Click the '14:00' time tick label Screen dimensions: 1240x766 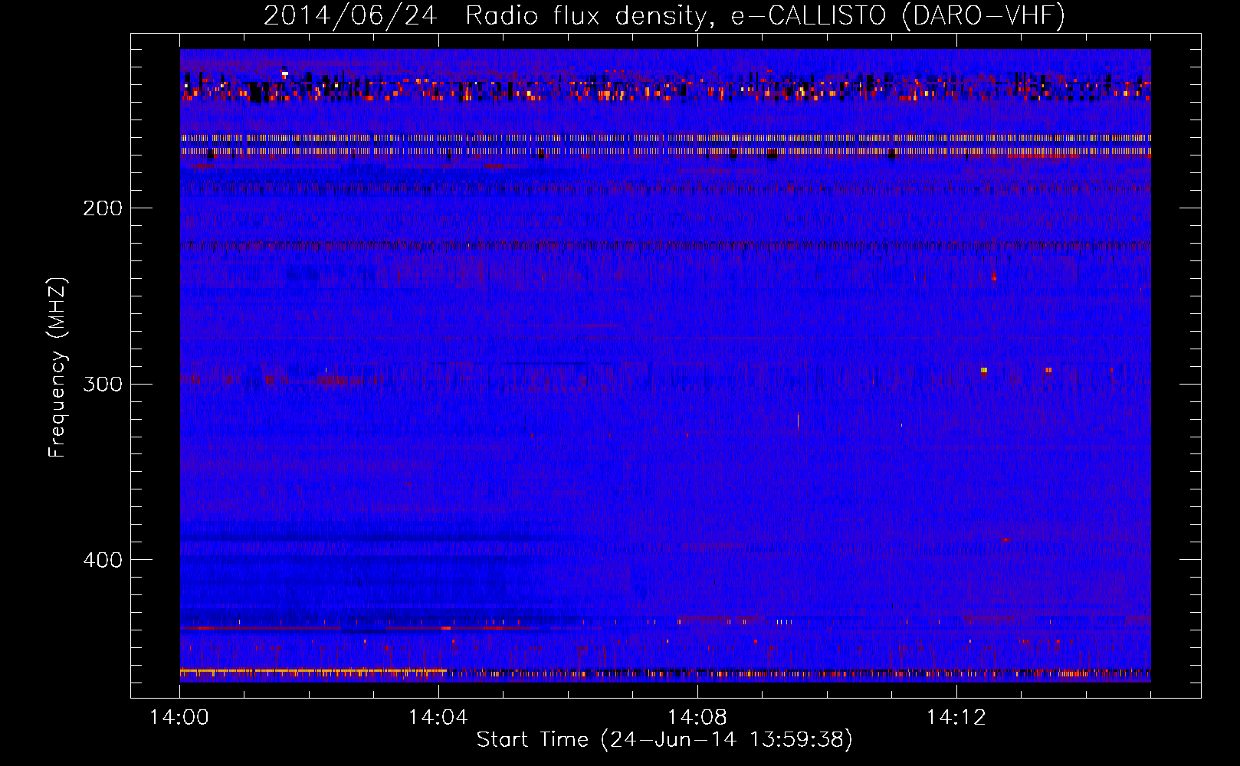coord(179,718)
